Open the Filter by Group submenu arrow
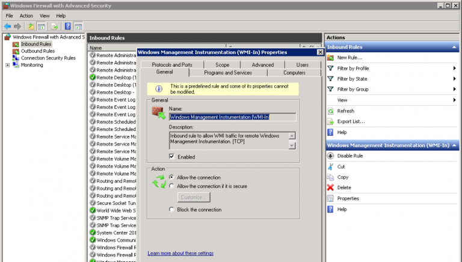Viewport: 462px width, 262px height. [455, 89]
